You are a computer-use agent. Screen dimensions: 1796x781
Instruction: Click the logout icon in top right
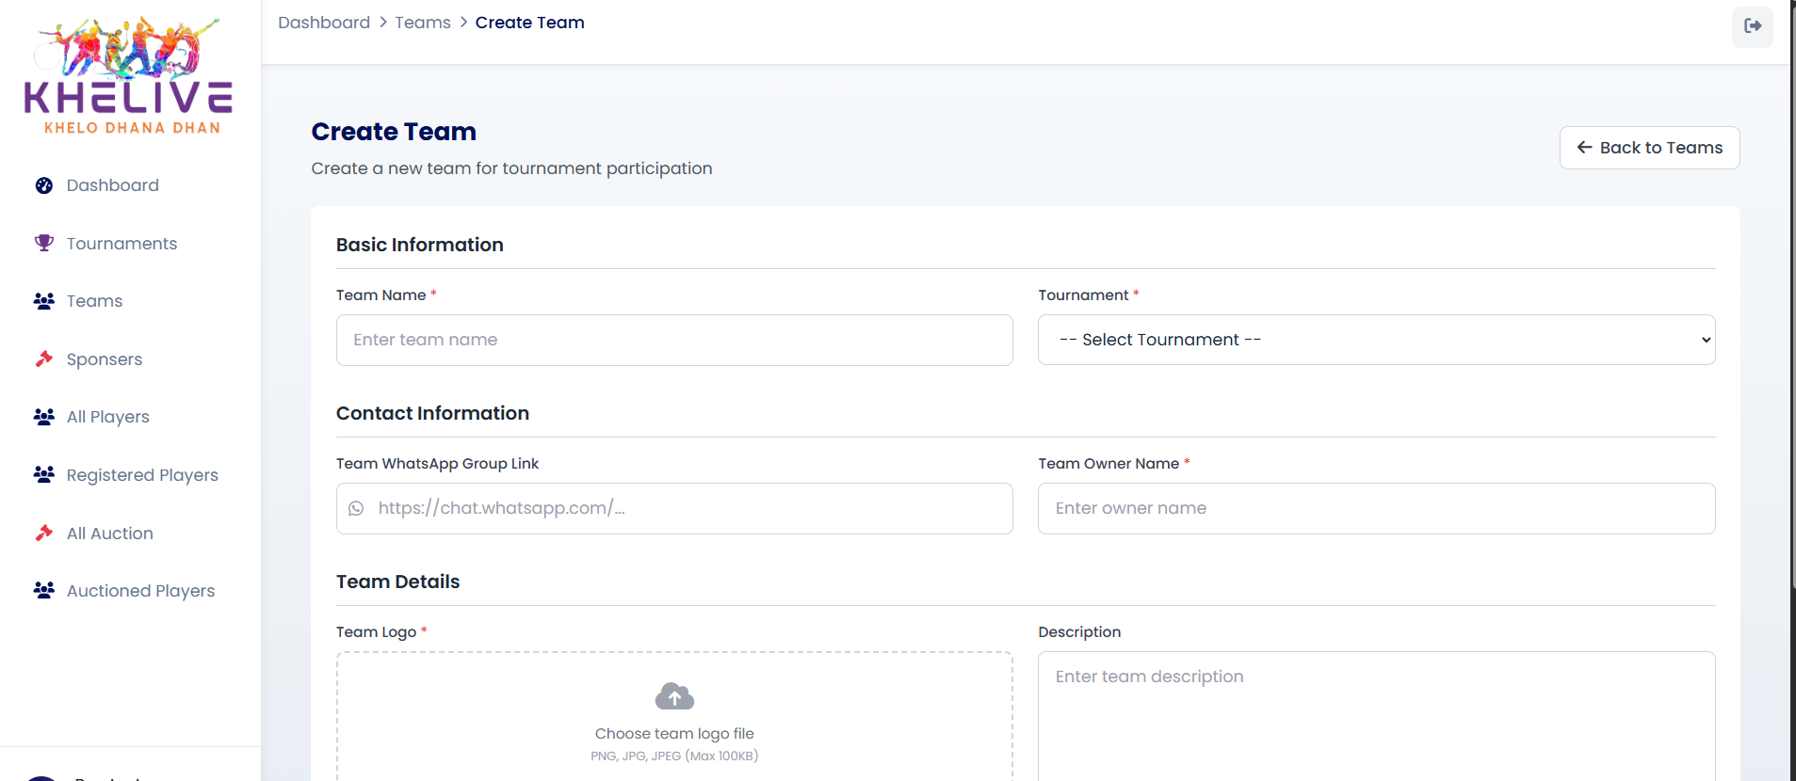(x=1752, y=26)
